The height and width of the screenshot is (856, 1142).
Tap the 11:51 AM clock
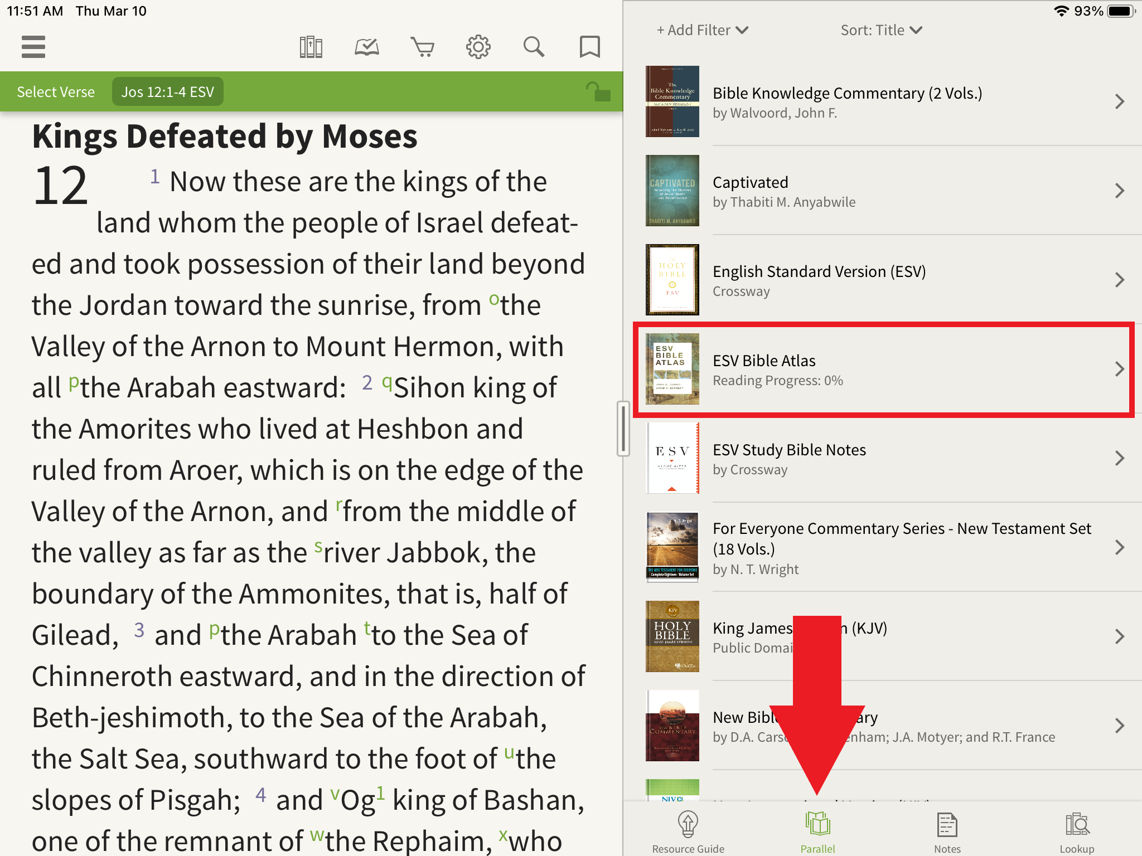pos(35,11)
